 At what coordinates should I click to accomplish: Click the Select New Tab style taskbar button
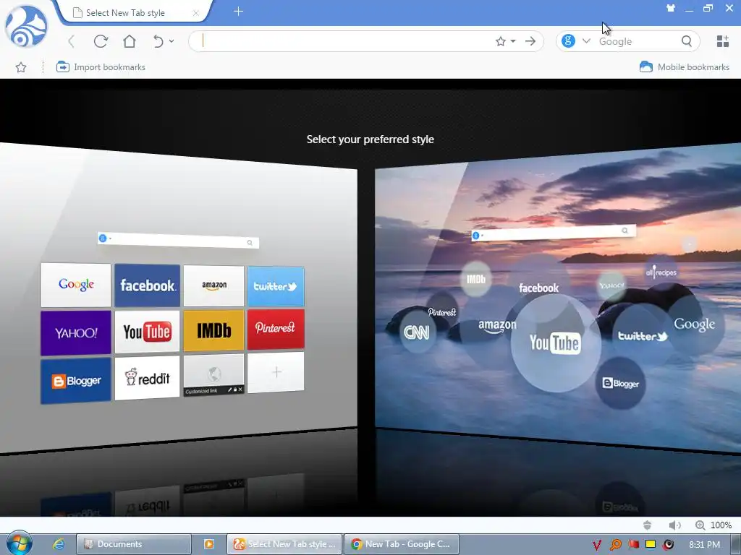point(284,544)
